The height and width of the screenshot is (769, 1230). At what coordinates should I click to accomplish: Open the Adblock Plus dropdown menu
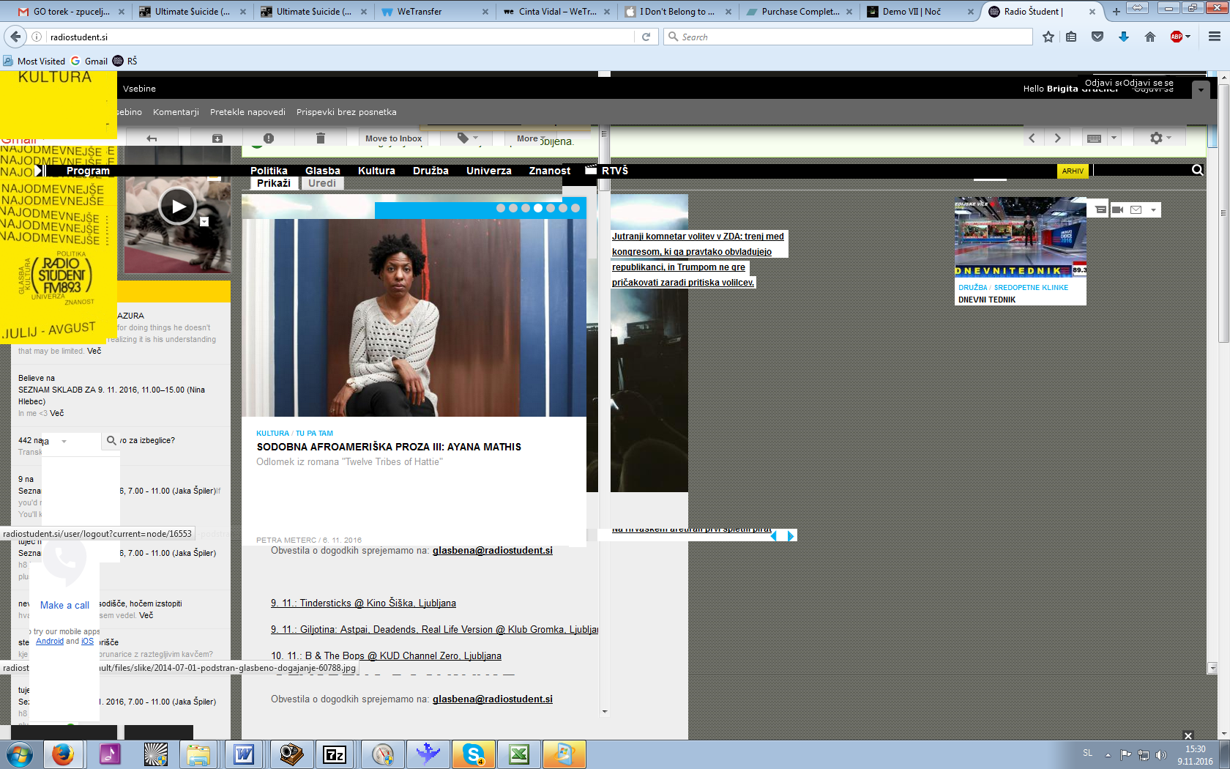pyautogui.click(x=1180, y=37)
